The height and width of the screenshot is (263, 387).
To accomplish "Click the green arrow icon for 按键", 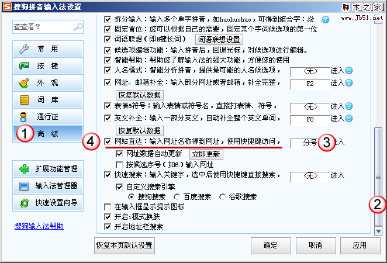I will click(24, 65).
